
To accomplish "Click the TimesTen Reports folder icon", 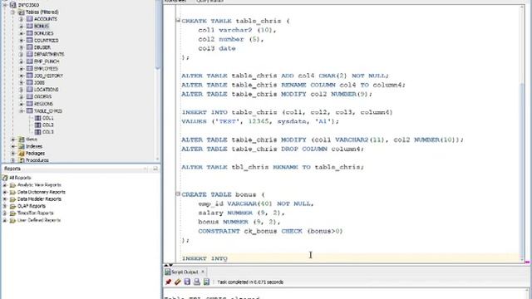I will (13, 213).
